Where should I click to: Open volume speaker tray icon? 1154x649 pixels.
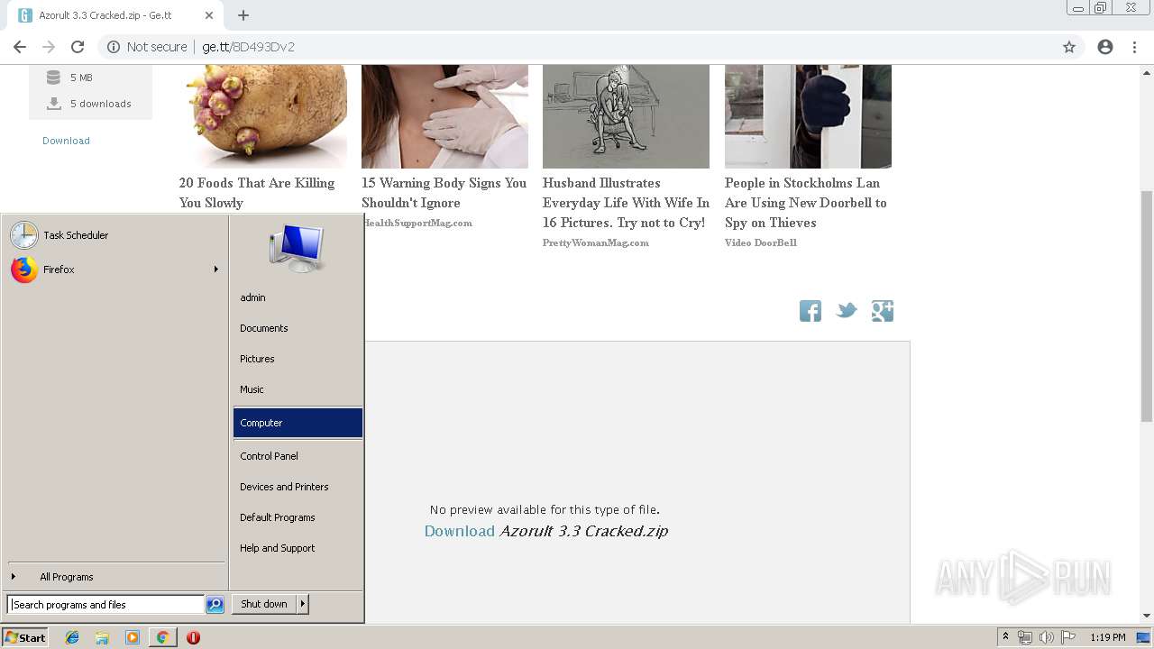click(x=1046, y=637)
